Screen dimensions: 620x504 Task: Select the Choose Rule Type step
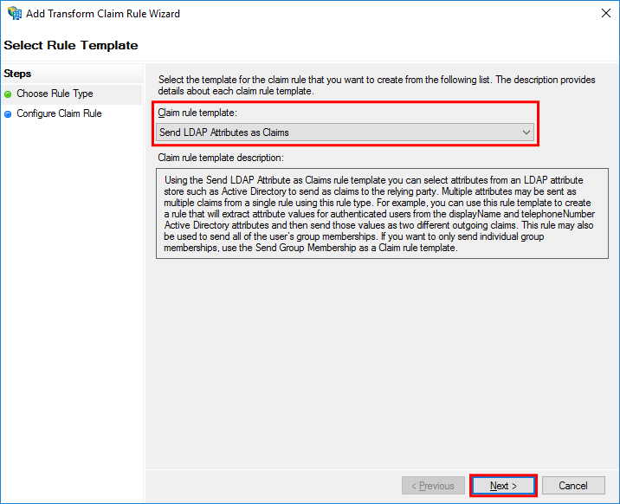click(55, 94)
